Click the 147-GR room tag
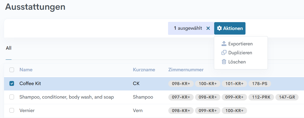The height and width of the screenshot is (118, 304). (287, 97)
